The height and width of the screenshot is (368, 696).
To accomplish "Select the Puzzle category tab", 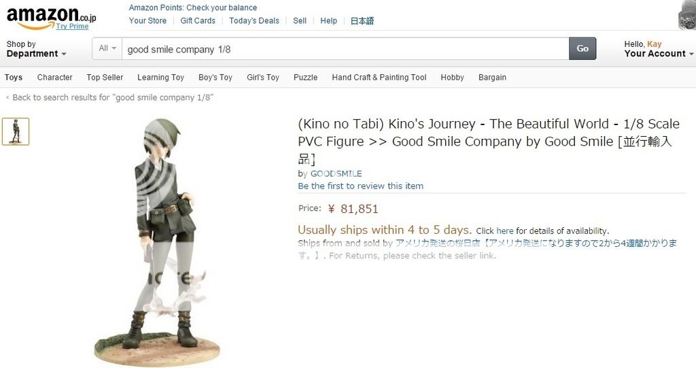I will pyautogui.click(x=305, y=78).
